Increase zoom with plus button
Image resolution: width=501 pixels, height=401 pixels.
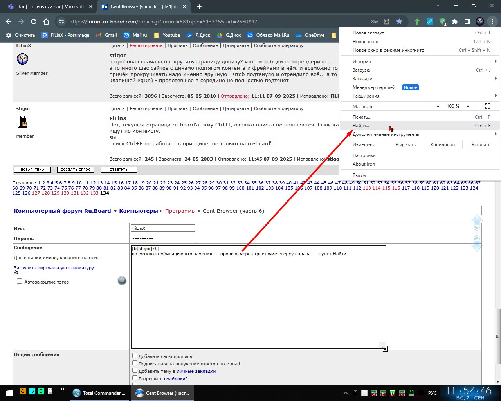pos(467,106)
